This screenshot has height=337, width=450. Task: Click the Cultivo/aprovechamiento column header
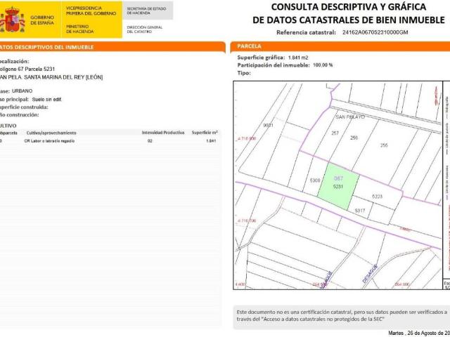(51, 133)
